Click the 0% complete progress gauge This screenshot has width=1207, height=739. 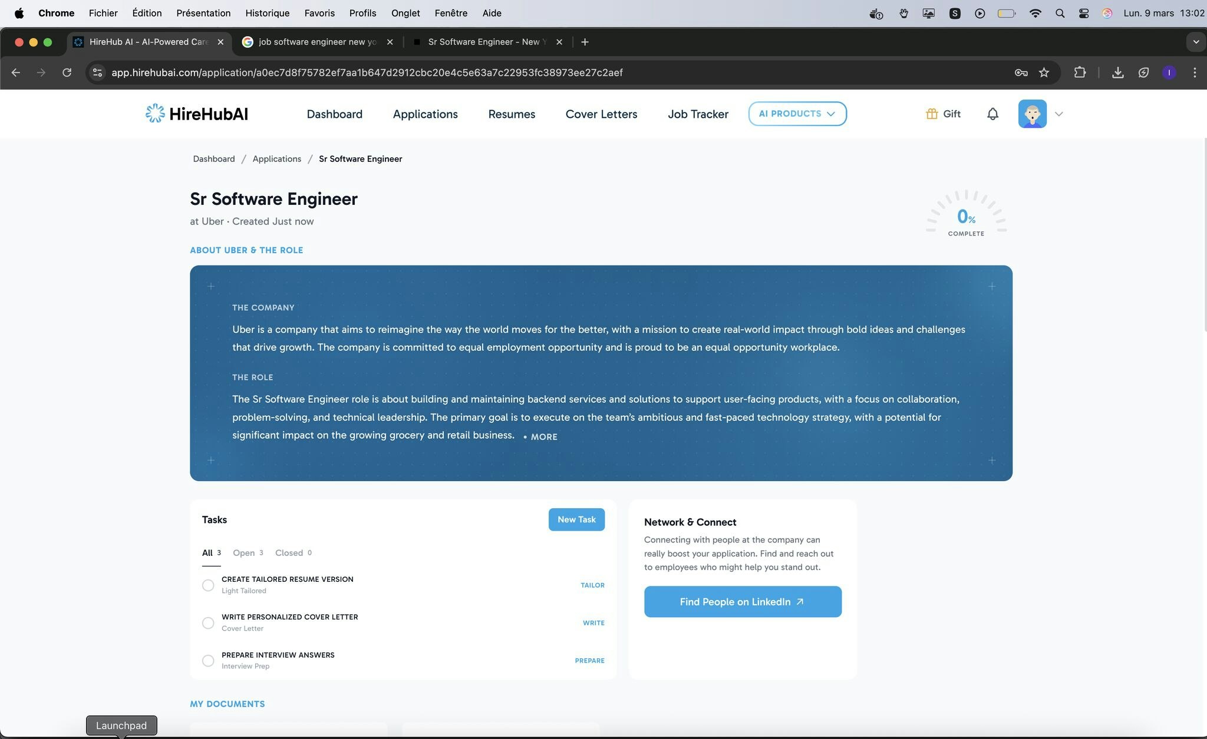(965, 216)
